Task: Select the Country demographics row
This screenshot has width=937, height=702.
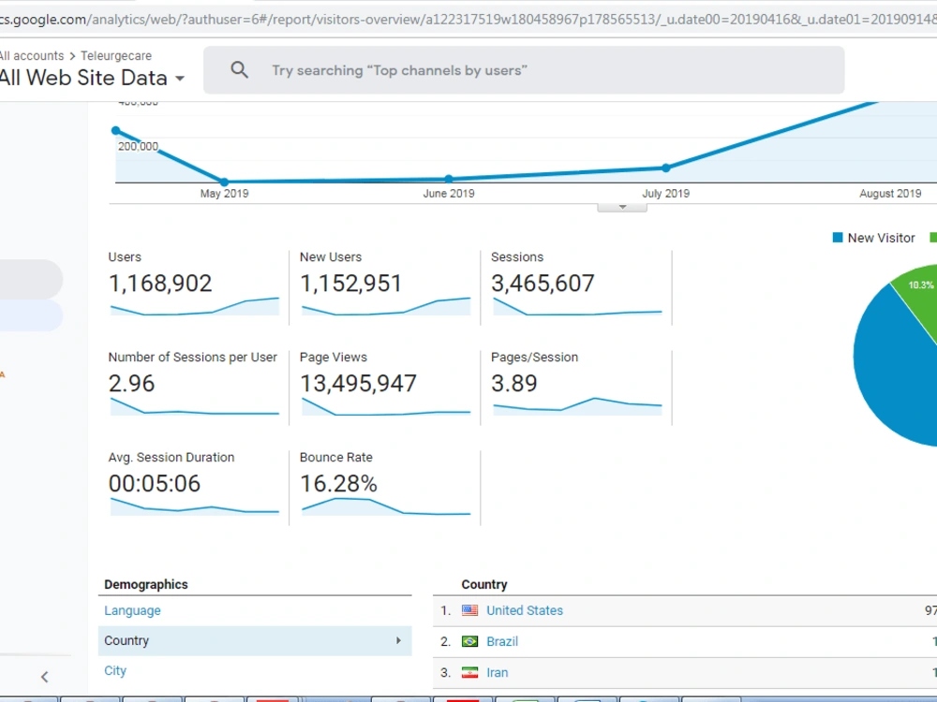Action: [255, 640]
